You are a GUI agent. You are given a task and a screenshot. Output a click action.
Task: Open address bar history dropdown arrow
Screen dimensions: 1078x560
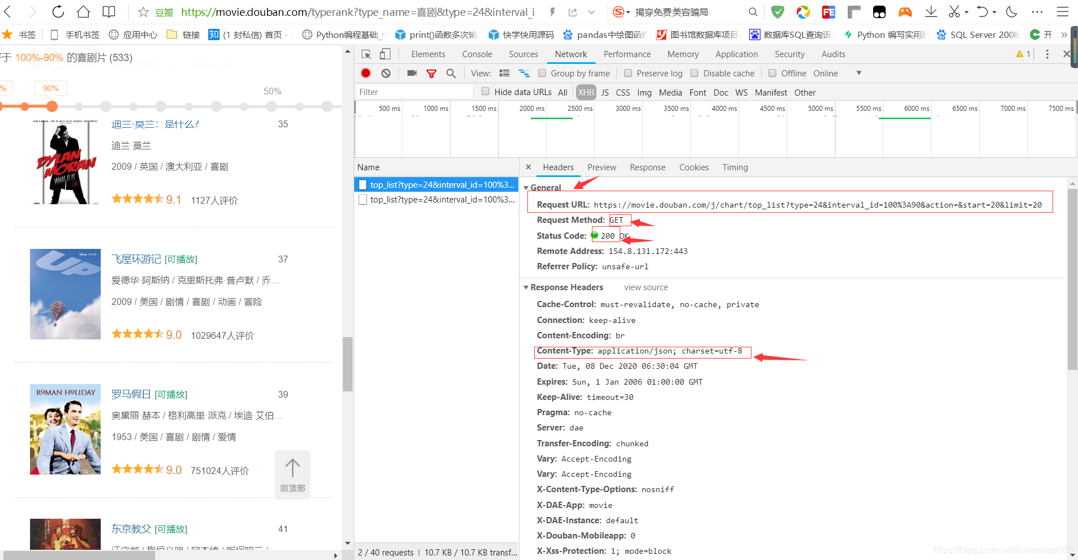[x=591, y=12]
